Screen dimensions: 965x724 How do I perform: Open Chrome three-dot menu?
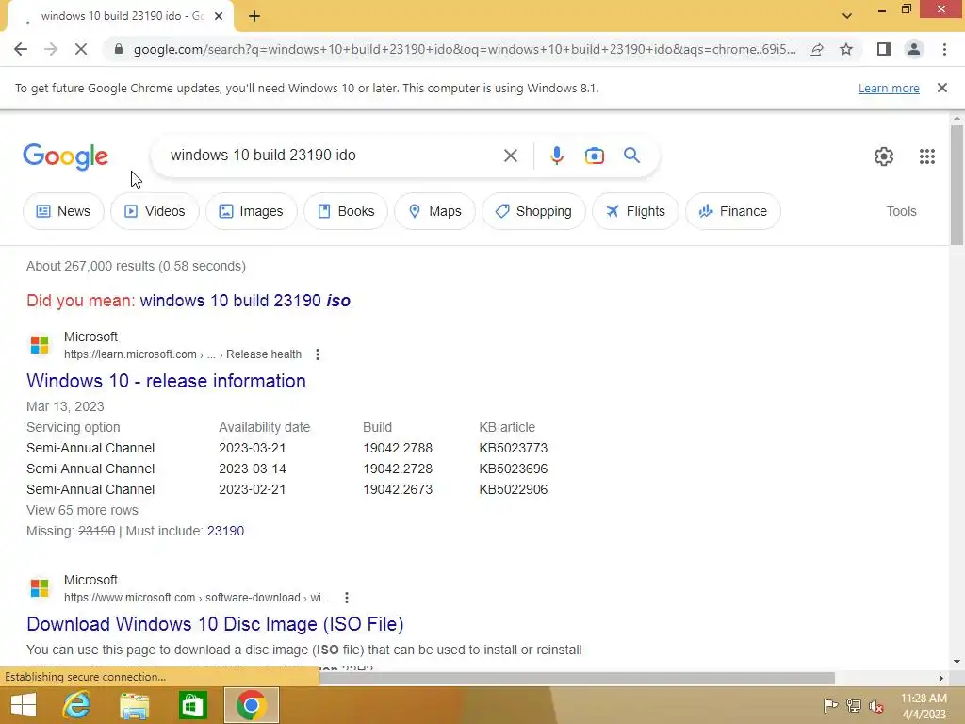pyautogui.click(x=944, y=49)
